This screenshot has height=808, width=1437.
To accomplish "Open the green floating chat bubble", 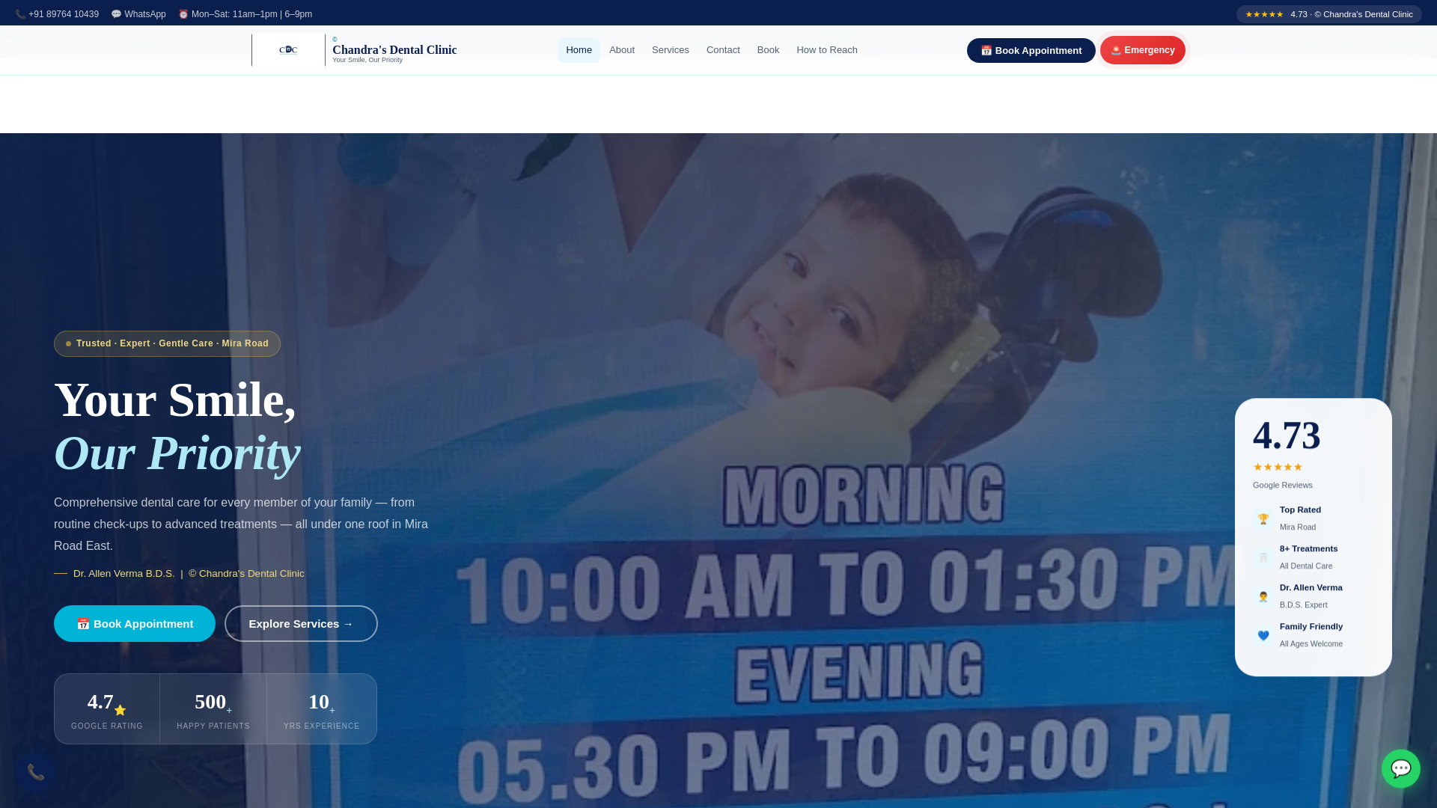I will click(1401, 768).
